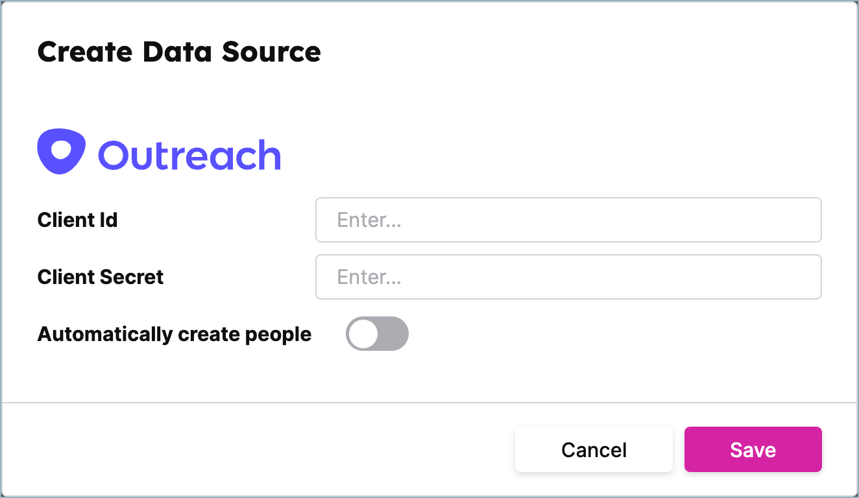The width and height of the screenshot is (859, 498).
Task: Save the new data source
Action: 753,449
